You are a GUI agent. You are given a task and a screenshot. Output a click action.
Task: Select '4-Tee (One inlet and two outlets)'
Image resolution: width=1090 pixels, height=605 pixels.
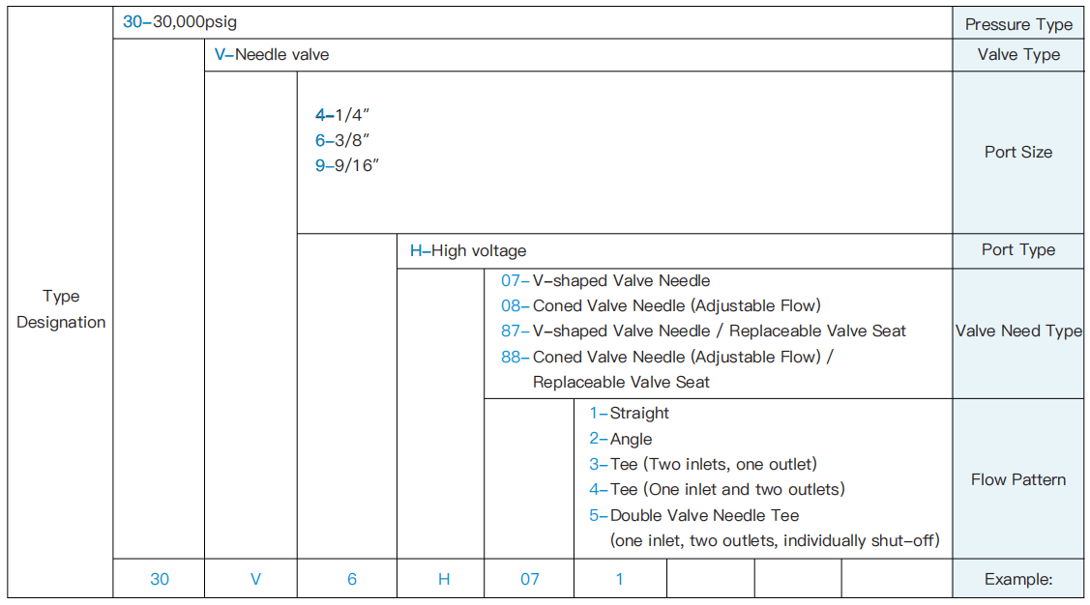tap(717, 490)
